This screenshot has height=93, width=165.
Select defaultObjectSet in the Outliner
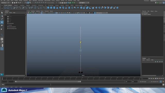tap(13, 29)
